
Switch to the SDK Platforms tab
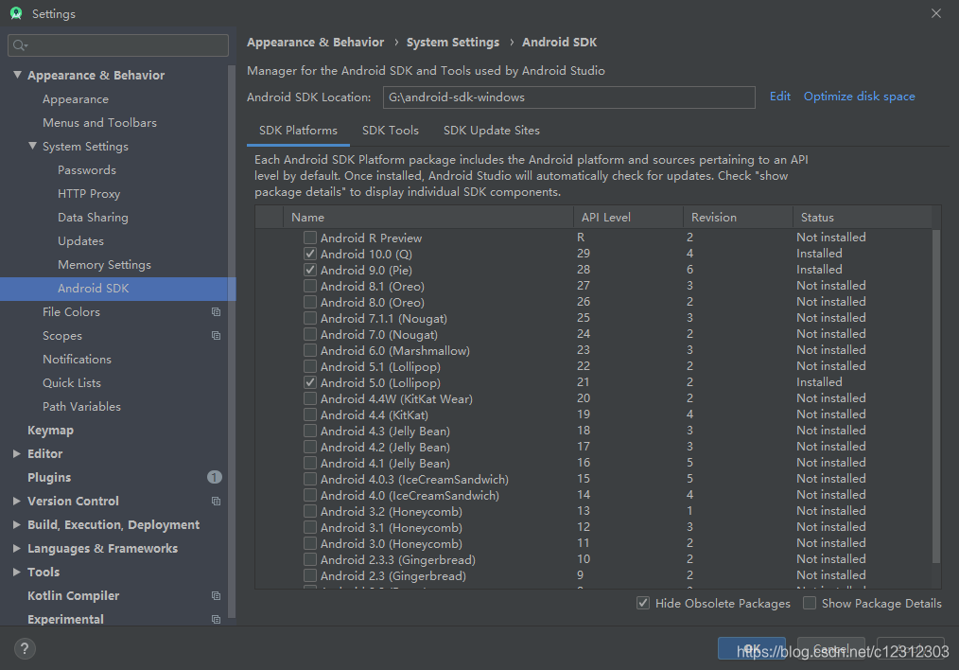[x=298, y=131]
